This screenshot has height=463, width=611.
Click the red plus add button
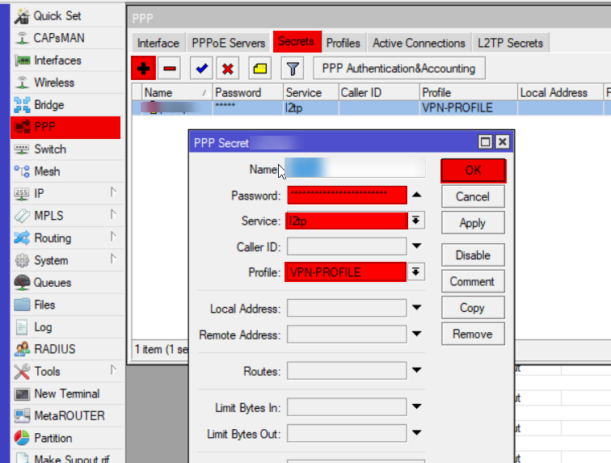[143, 69]
